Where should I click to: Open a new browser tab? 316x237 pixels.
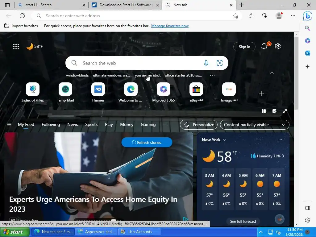(241, 5)
